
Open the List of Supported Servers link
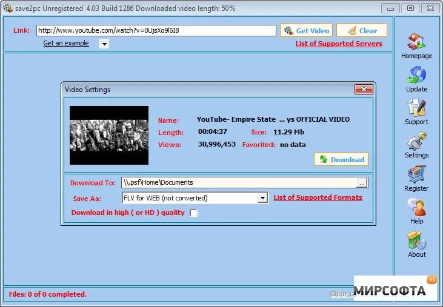[339, 44]
